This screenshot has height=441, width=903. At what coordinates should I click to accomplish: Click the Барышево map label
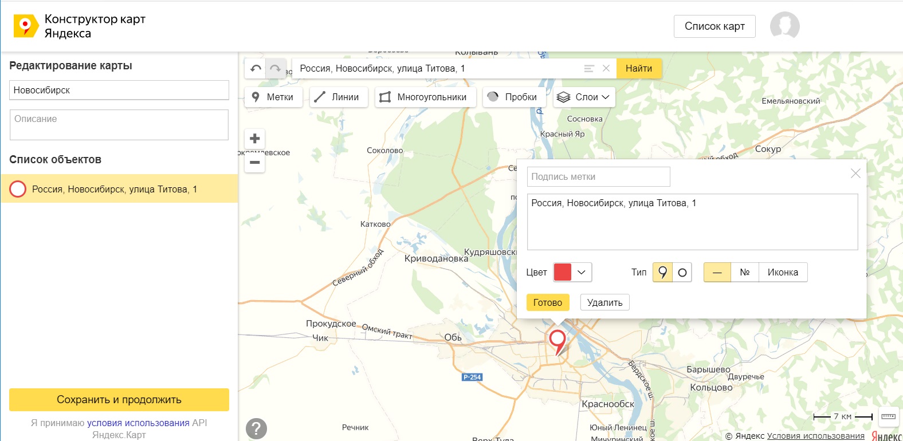708,369
